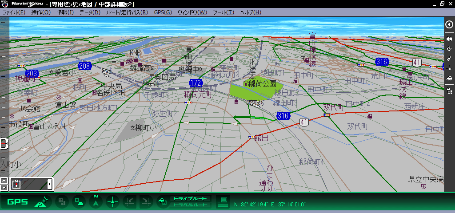This screenshot has width=455, height=213.
Task: Click the 雄峰高 school label
Action: point(142,68)
